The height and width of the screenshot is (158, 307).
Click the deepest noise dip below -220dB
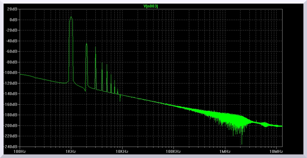click(x=242, y=143)
